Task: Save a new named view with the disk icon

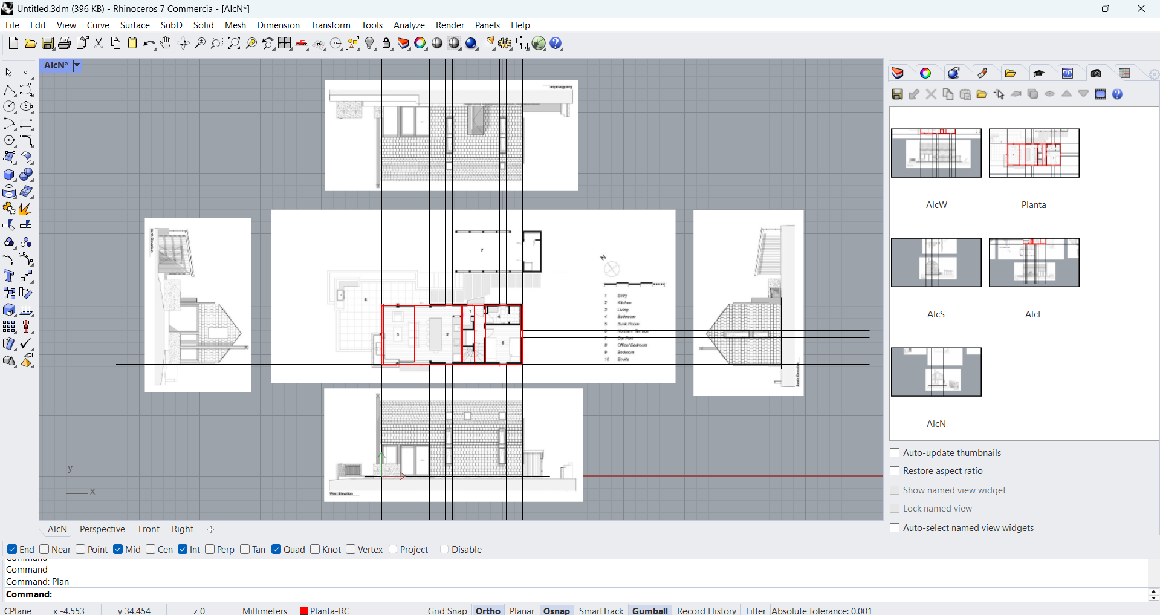Action: coord(897,94)
